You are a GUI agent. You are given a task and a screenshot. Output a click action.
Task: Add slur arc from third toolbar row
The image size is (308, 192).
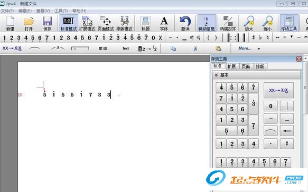coord(34,48)
